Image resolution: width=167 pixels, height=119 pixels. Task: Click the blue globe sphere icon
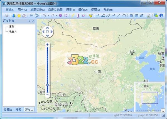pos(131,16)
